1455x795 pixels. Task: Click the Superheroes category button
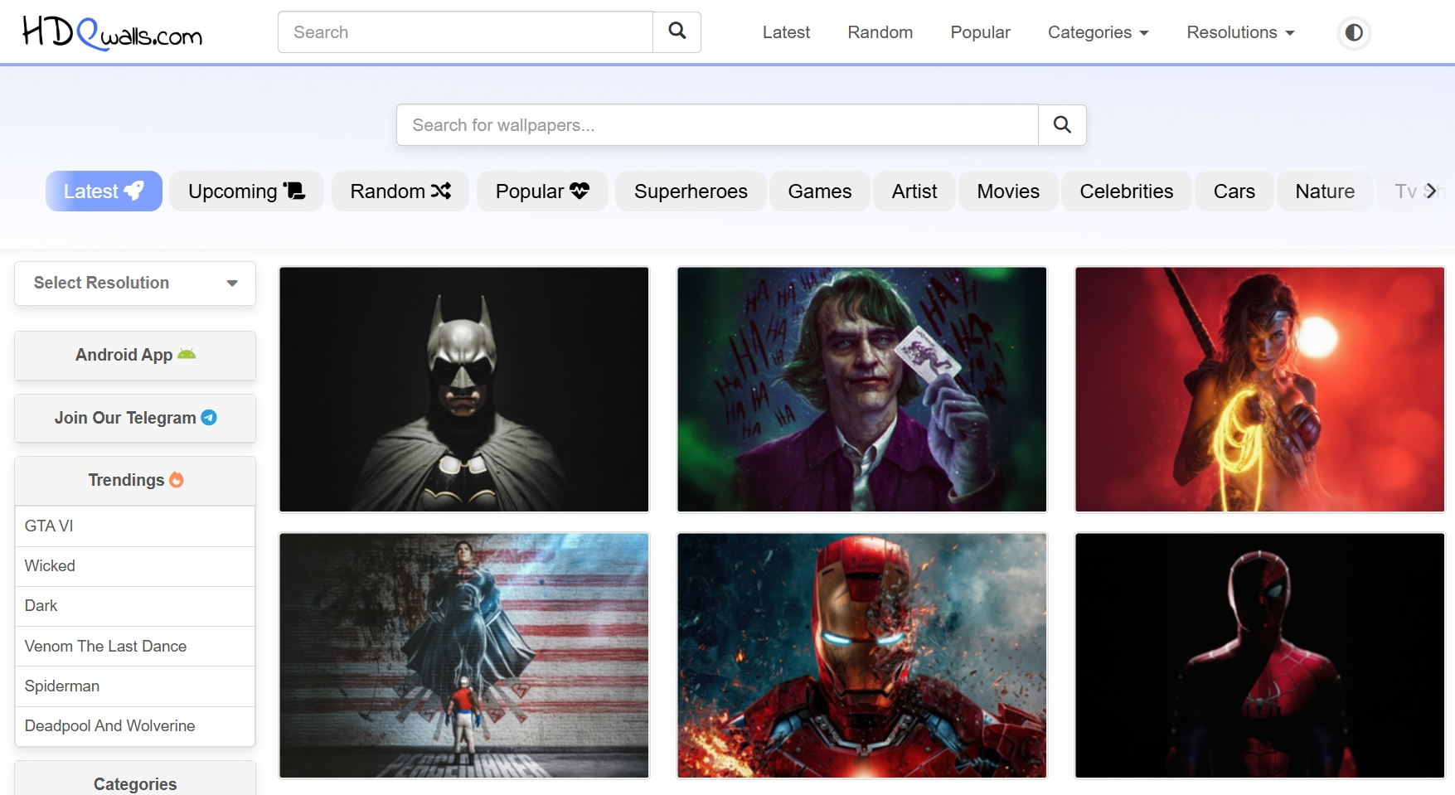[690, 191]
